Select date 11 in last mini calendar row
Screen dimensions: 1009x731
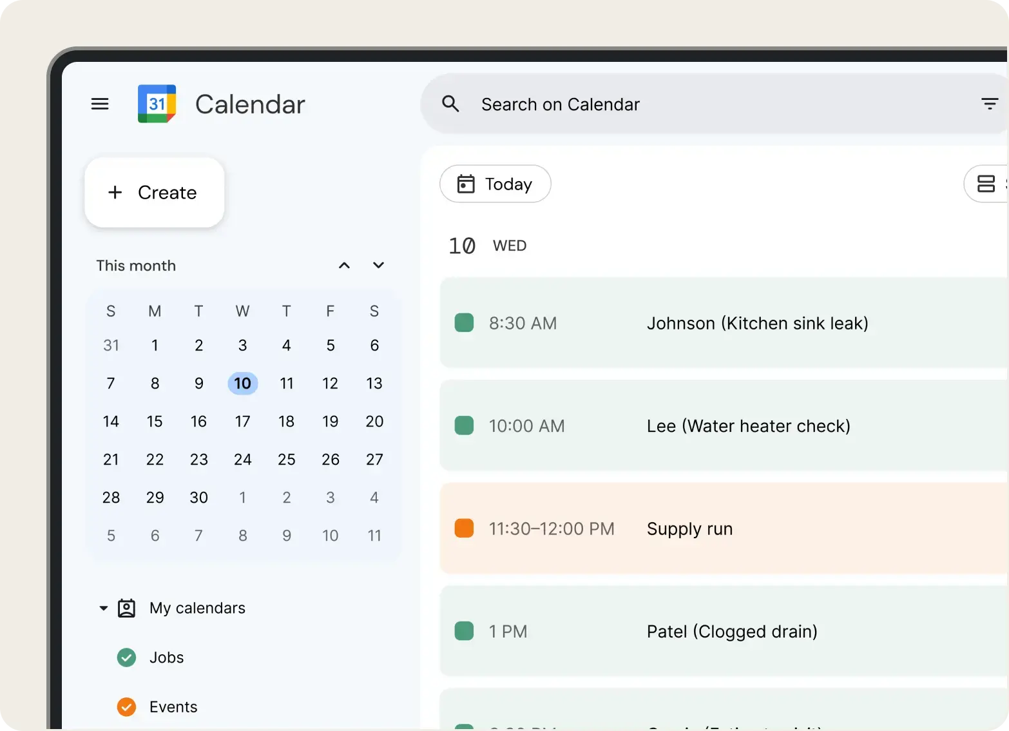coord(374,536)
